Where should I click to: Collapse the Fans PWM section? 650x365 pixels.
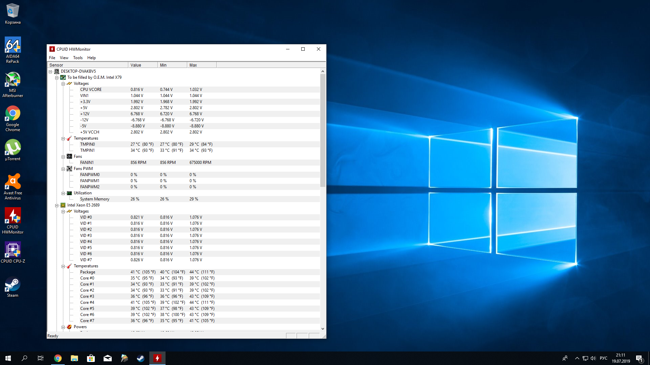click(63, 169)
